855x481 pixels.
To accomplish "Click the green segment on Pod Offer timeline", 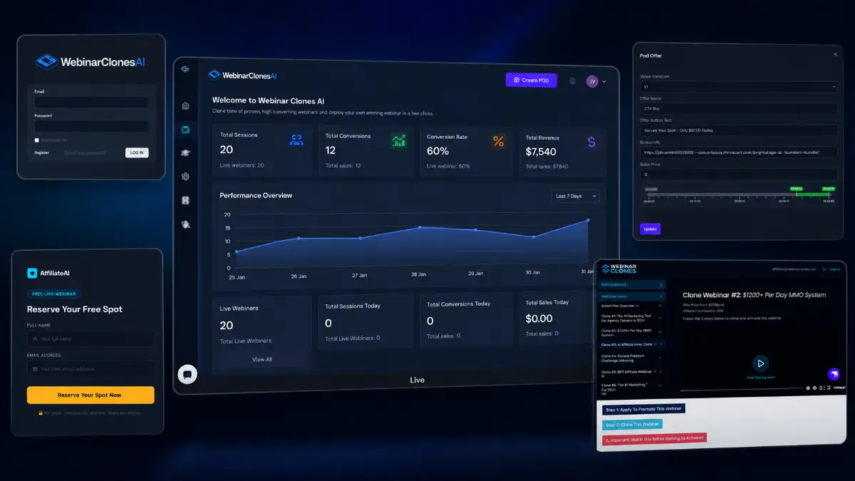I will pyautogui.click(x=814, y=195).
